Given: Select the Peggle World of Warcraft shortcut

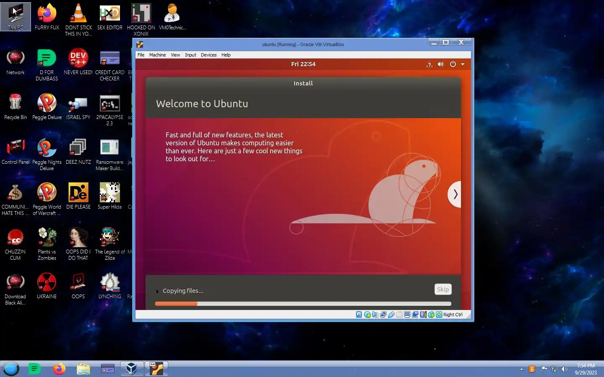Looking at the screenshot, I should click(x=47, y=199).
